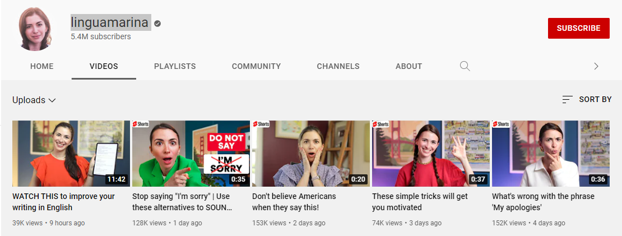This screenshot has width=622, height=236.
Task: Click Shorts badge on 'simple tricks' thumbnail
Action: (x=381, y=124)
